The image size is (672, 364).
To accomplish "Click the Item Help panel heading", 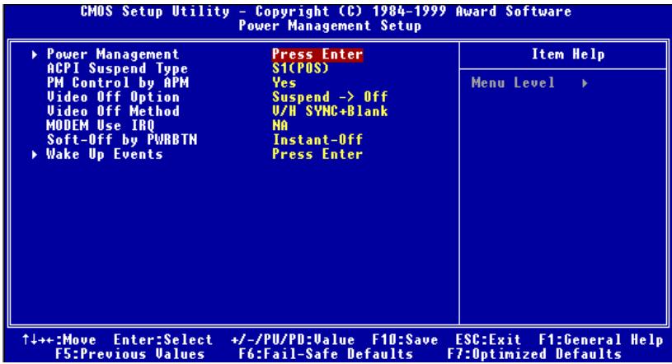I will pos(568,54).
